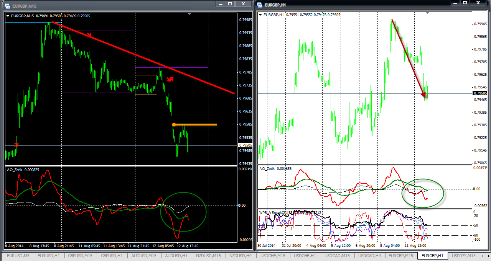Select the active EURGBP,H1 tab
The image size is (491, 261).
tap(432, 256)
